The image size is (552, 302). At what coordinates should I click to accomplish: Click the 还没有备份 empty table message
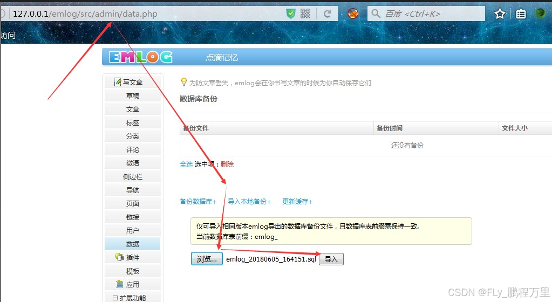pyautogui.click(x=407, y=146)
